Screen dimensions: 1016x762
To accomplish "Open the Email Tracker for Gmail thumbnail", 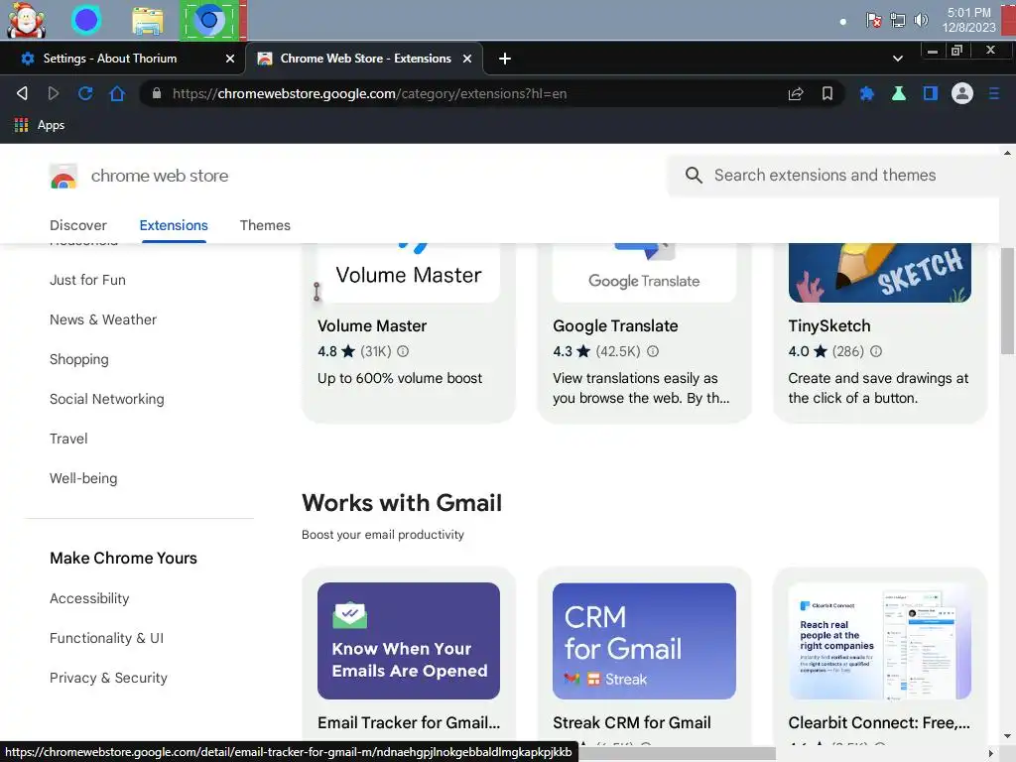I will click(x=409, y=641).
